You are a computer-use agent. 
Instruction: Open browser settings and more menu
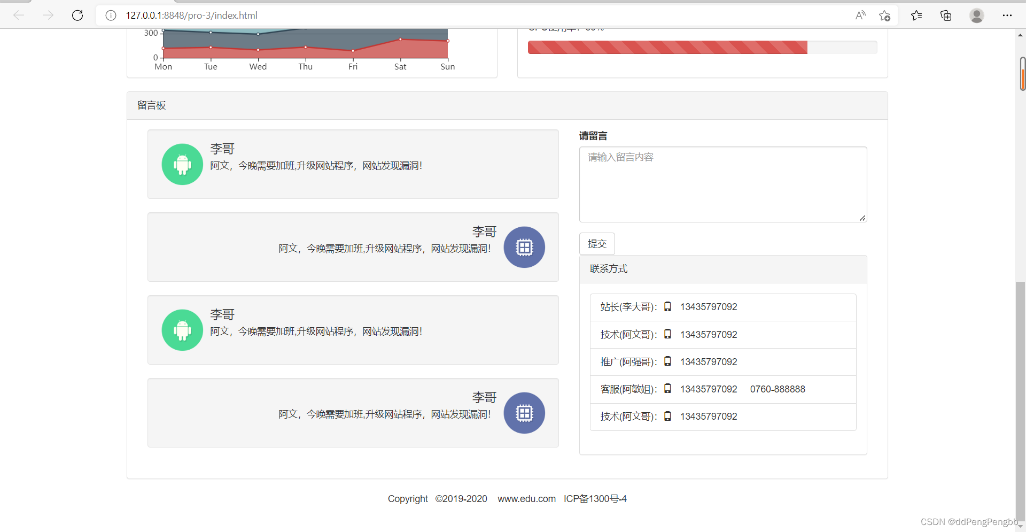click(1007, 16)
